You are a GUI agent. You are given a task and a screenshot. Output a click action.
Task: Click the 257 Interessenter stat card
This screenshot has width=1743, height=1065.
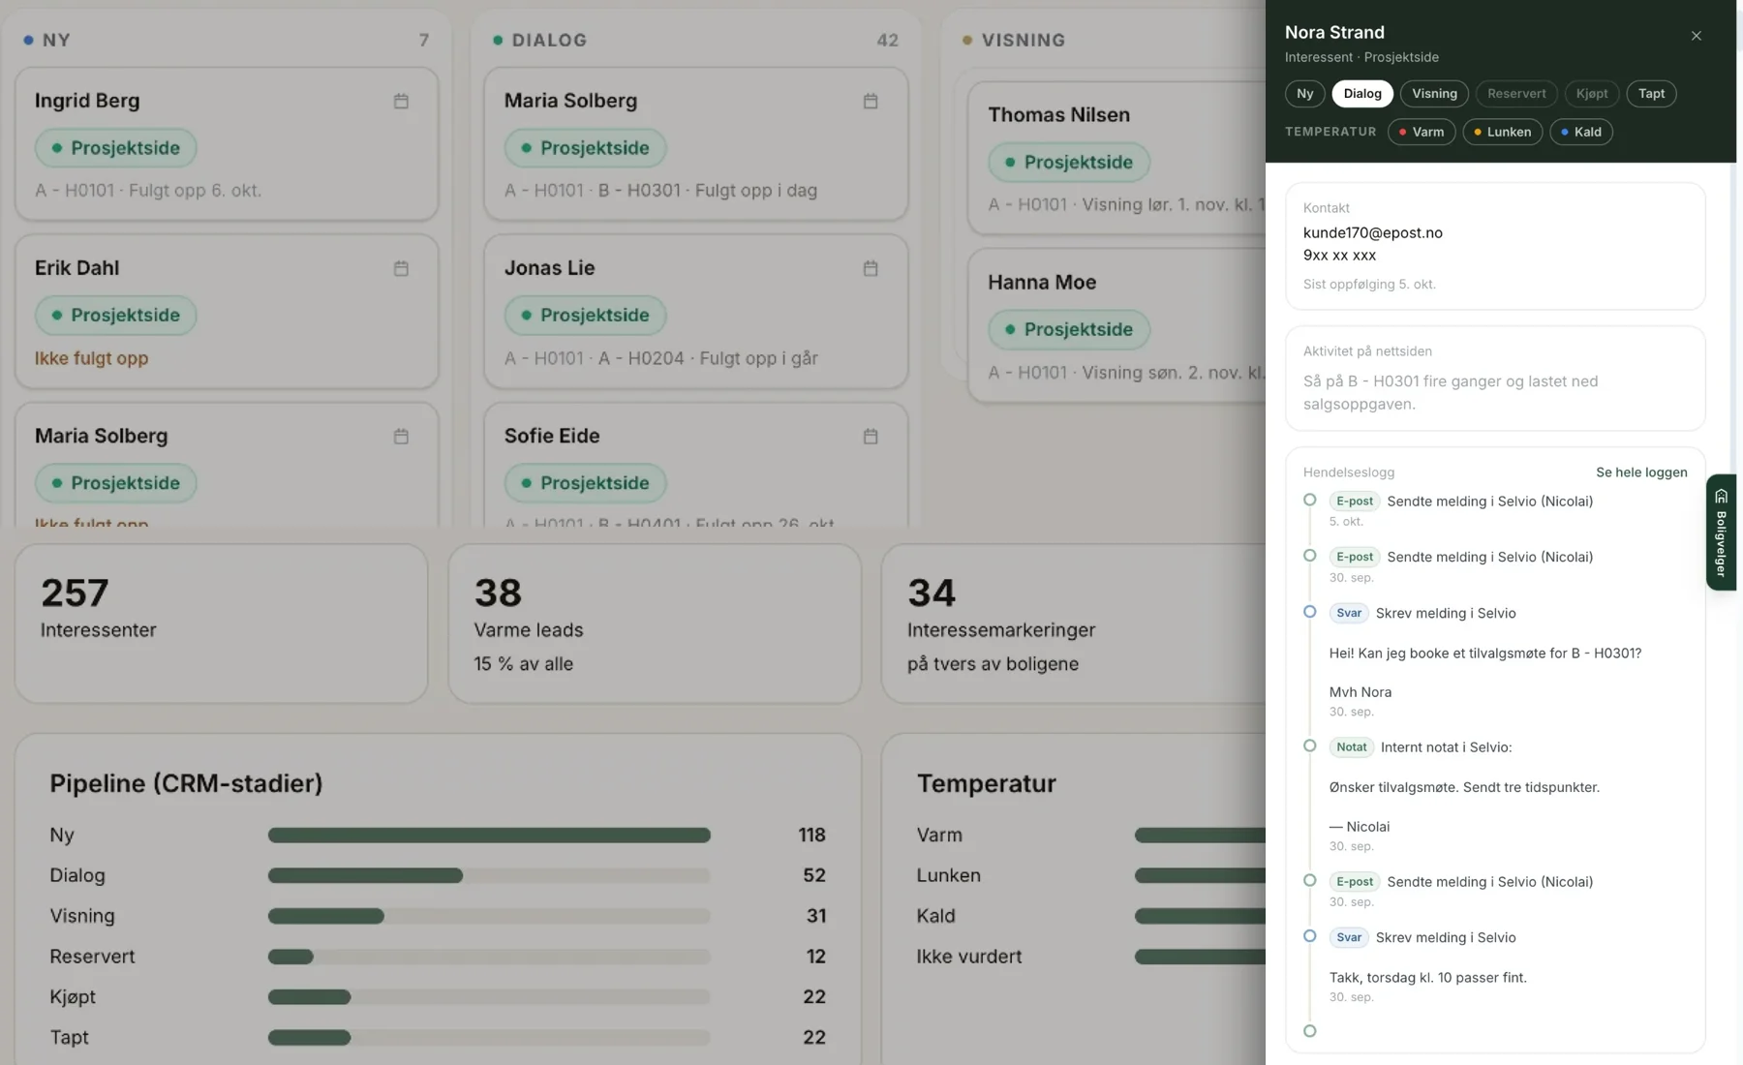(x=221, y=624)
